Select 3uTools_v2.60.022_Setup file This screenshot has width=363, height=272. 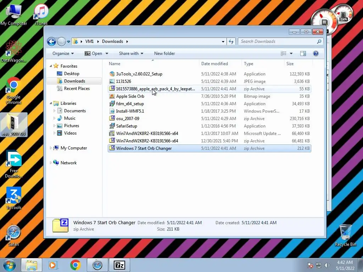tap(209, 74)
